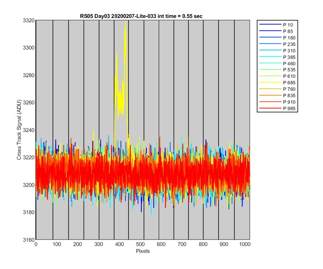Image resolution: width=323 pixels, height=269 pixels.
Task: Select the P 610 legend entry
Action: click(x=277, y=76)
